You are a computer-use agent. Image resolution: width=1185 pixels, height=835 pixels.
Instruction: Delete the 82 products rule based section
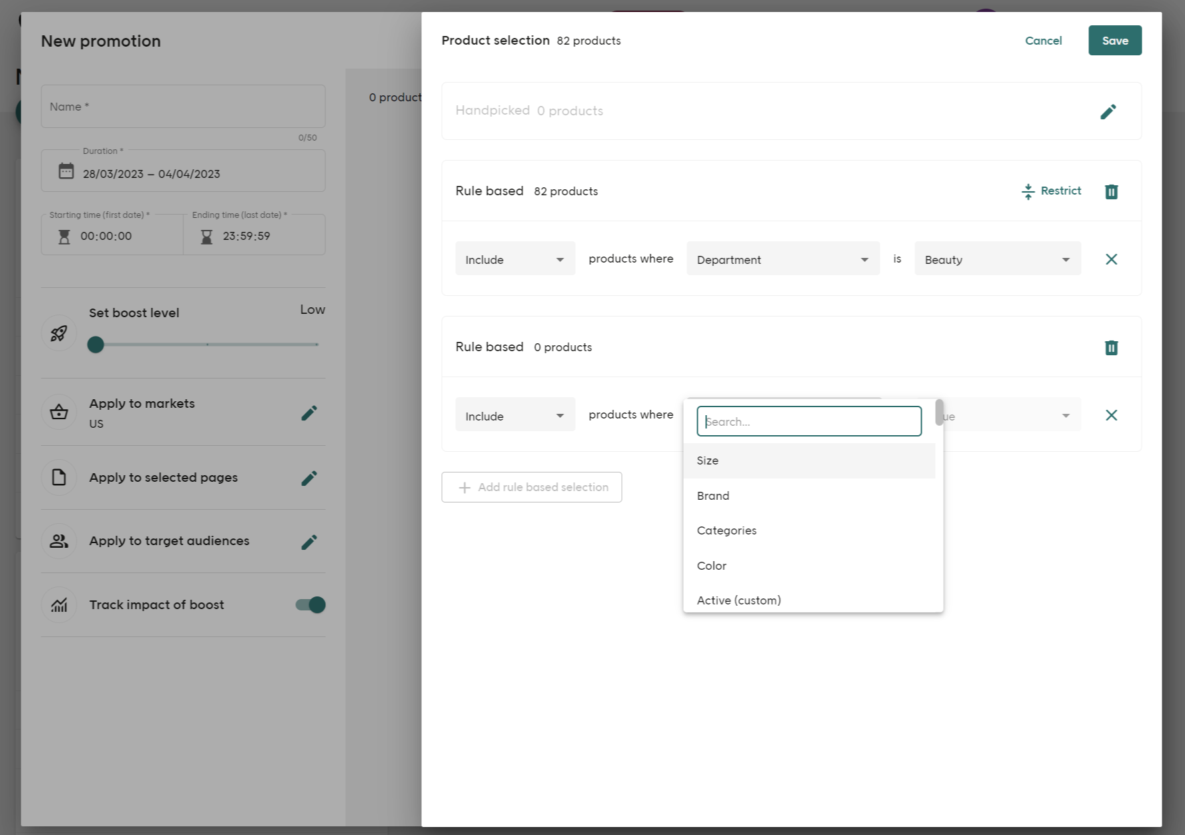pyautogui.click(x=1111, y=191)
